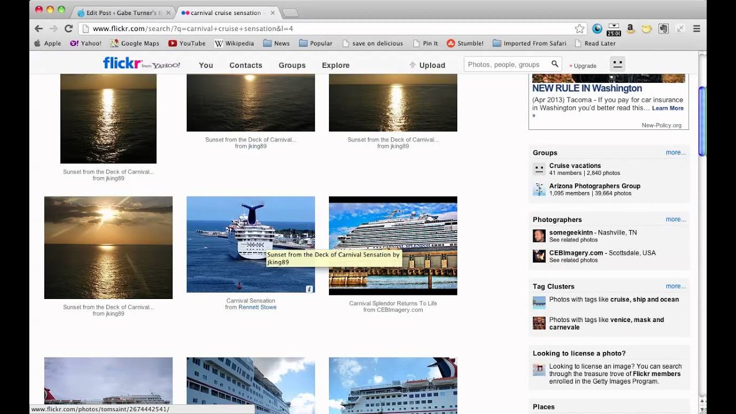Open the venice, mask and carnevale cluster thumbnail
This screenshot has width=736, height=414.
pyautogui.click(x=539, y=323)
